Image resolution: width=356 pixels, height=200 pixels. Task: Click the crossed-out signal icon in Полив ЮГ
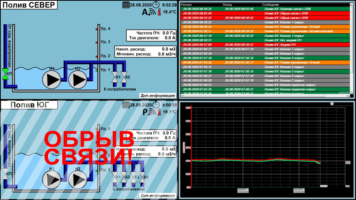[x=152, y=111]
